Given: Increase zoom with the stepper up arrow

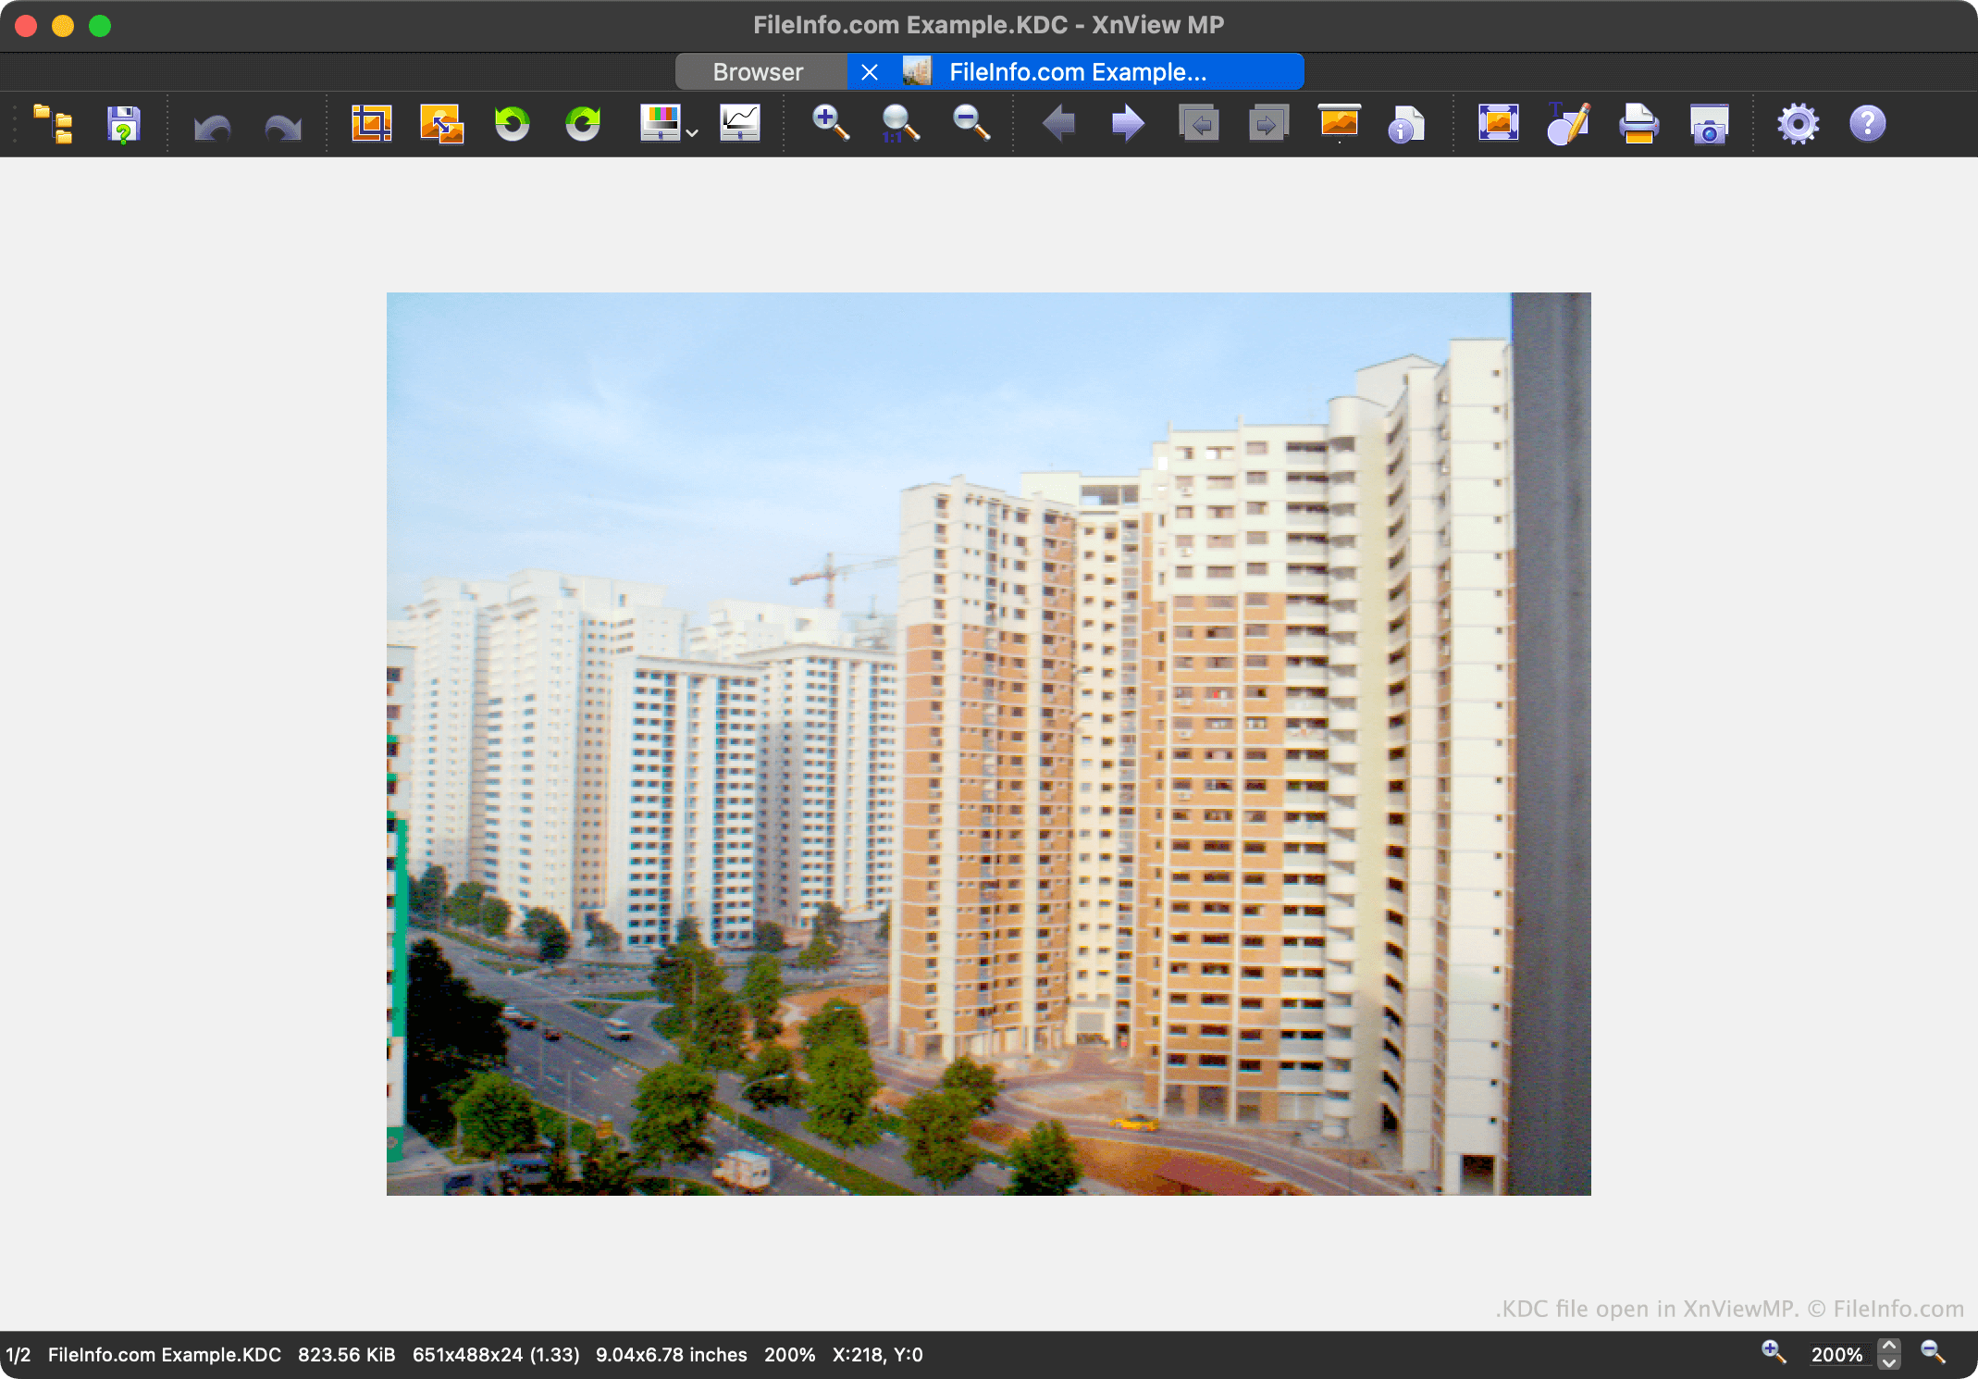Looking at the screenshot, I should coord(1889,1346).
